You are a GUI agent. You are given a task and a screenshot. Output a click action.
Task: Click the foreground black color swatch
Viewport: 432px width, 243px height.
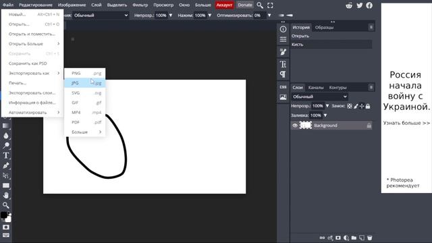(4, 215)
